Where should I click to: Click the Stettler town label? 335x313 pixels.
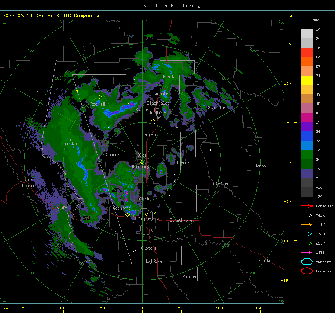[217, 108]
